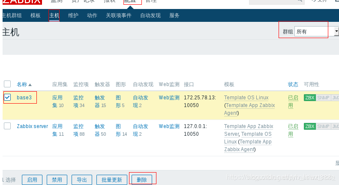Check the Zabbix server host checkbox
339x185 pixels.
[7, 126]
